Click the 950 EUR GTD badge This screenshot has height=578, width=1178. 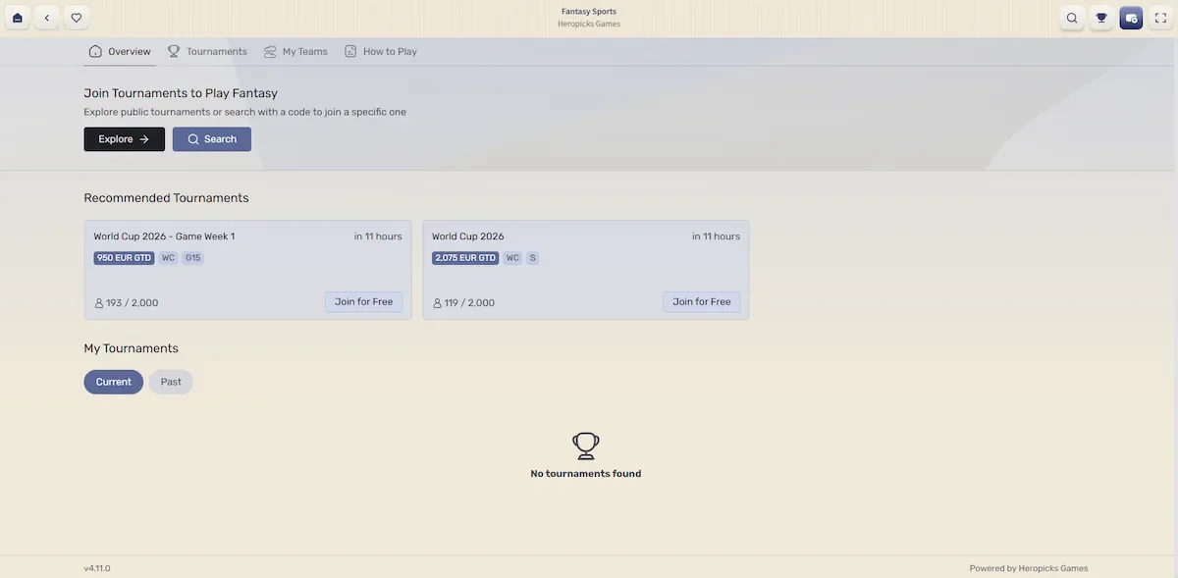[125, 258]
